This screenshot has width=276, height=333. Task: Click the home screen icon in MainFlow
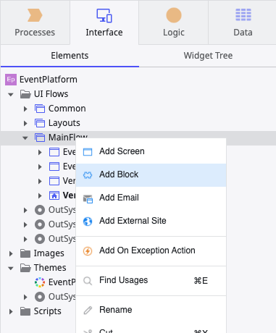54,195
